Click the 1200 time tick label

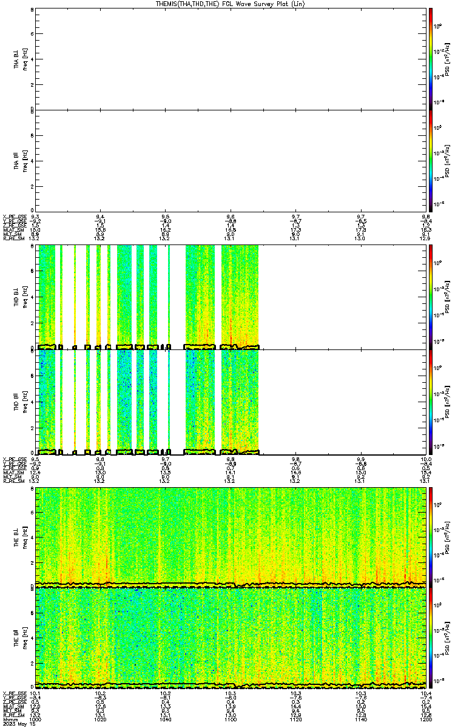pos(423,720)
